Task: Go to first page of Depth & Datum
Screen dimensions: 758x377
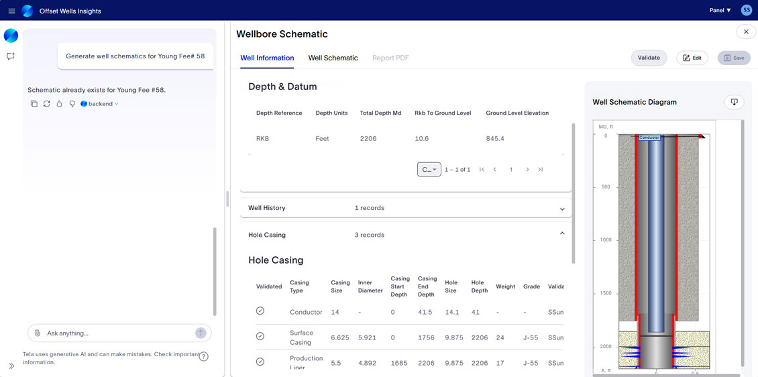Action: click(x=482, y=169)
